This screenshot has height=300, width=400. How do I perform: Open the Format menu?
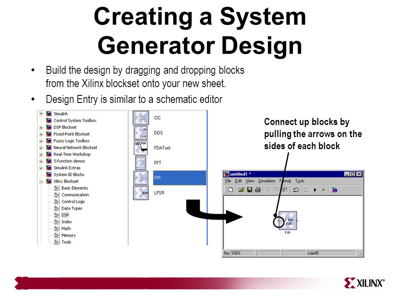285,181
